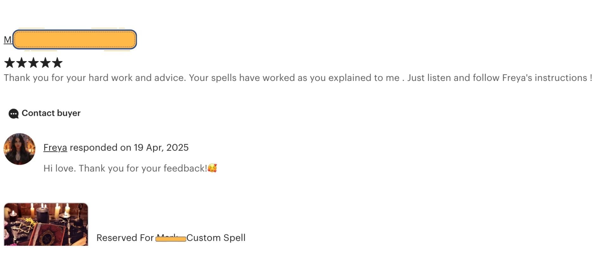Click the fifth and last rating star
The height and width of the screenshot is (279, 594).
coord(57,63)
